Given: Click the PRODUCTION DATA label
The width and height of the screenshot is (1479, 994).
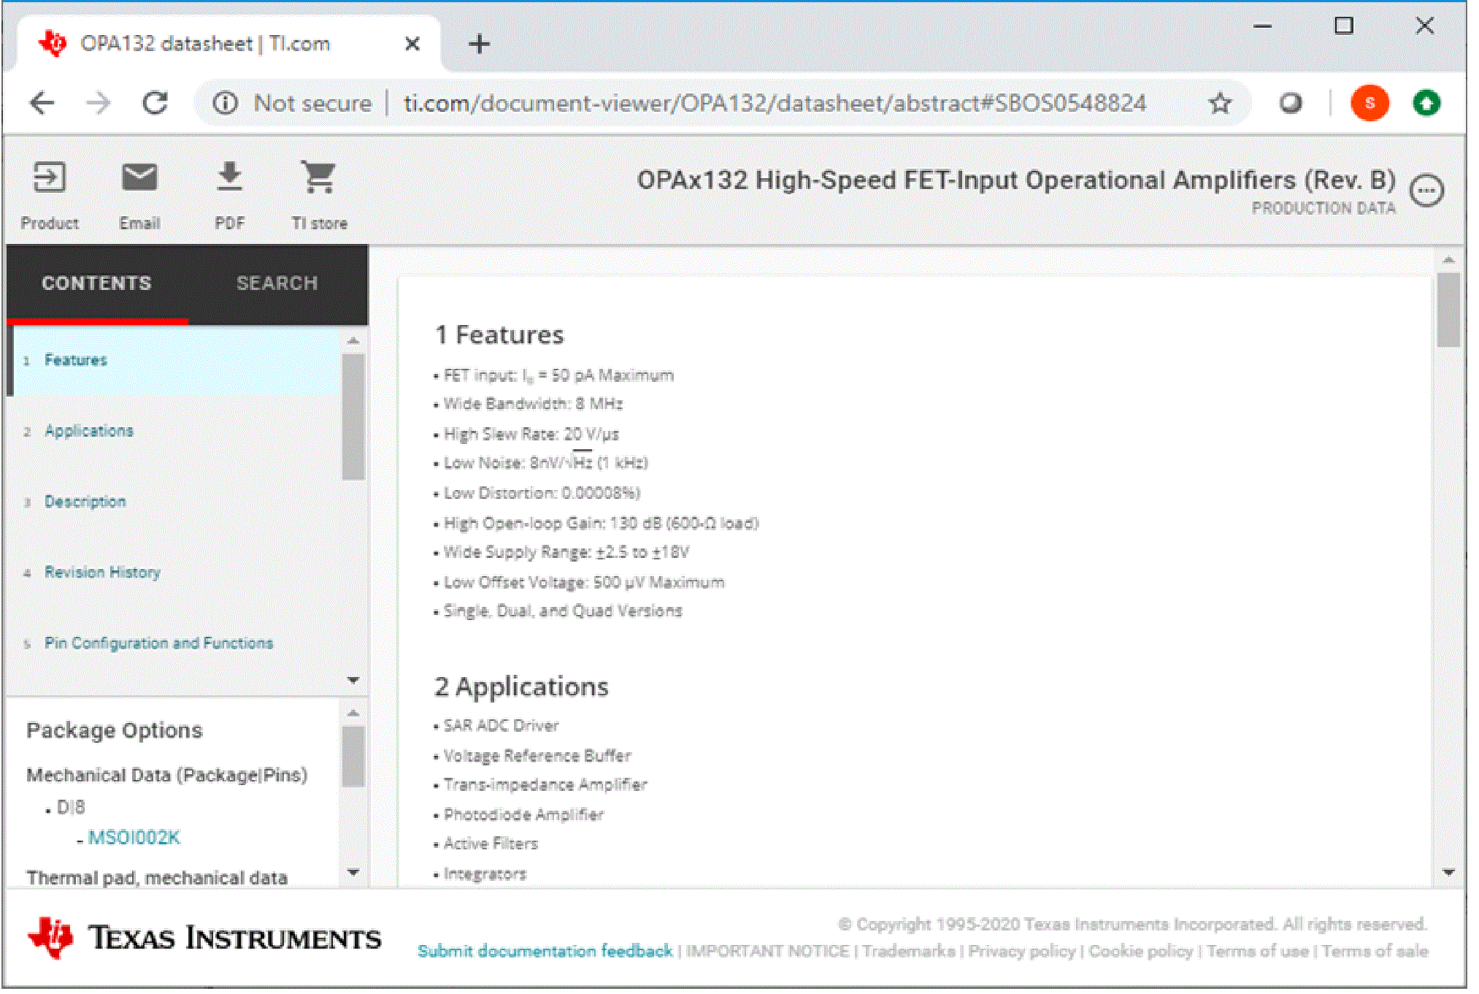Looking at the screenshot, I should tap(1323, 209).
